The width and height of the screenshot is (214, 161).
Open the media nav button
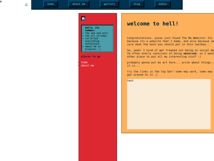(x=162, y=4)
